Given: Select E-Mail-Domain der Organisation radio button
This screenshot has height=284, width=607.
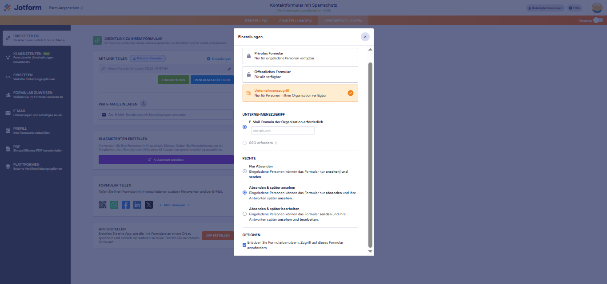Looking at the screenshot, I should [244, 127].
